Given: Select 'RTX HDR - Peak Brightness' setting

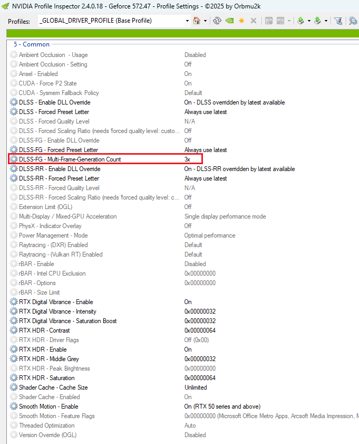Looking at the screenshot, I should click(x=54, y=369).
